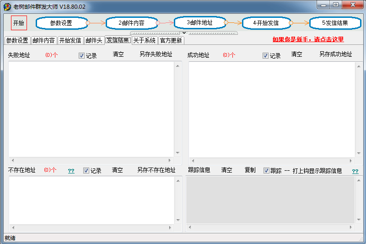
Task: Toggle the 跟踪 tracking checkbox
Action: pyautogui.click(x=266, y=171)
